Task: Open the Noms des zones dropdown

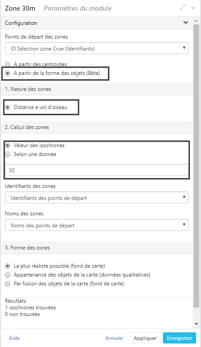Action: (97, 225)
